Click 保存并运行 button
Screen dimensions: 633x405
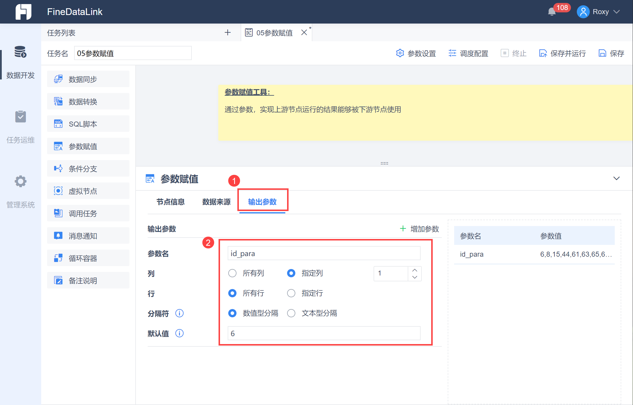pyautogui.click(x=562, y=53)
